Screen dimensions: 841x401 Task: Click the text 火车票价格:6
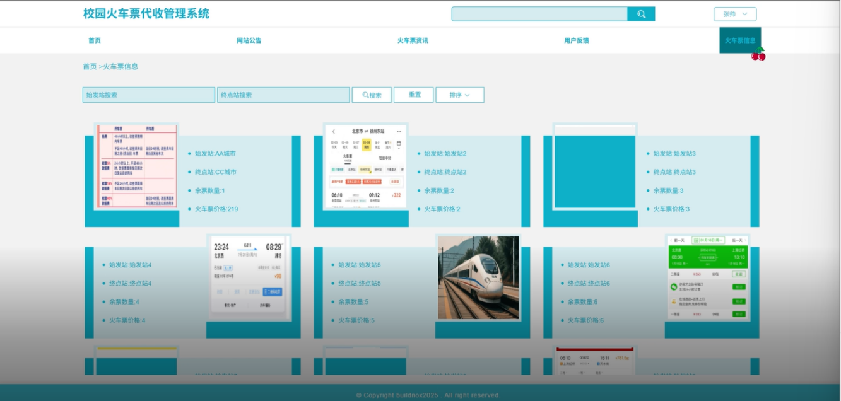pyautogui.click(x=585, y=321)
